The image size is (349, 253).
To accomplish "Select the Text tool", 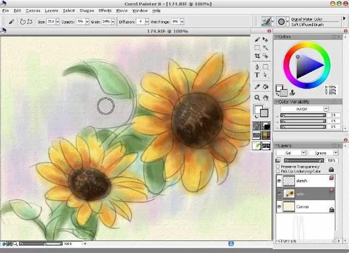I will (257, 75).
